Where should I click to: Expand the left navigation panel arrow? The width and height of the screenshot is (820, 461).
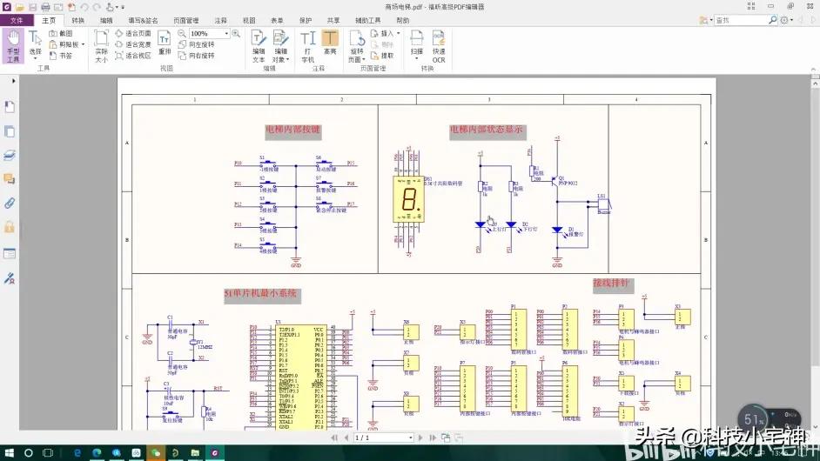(13, 81)
